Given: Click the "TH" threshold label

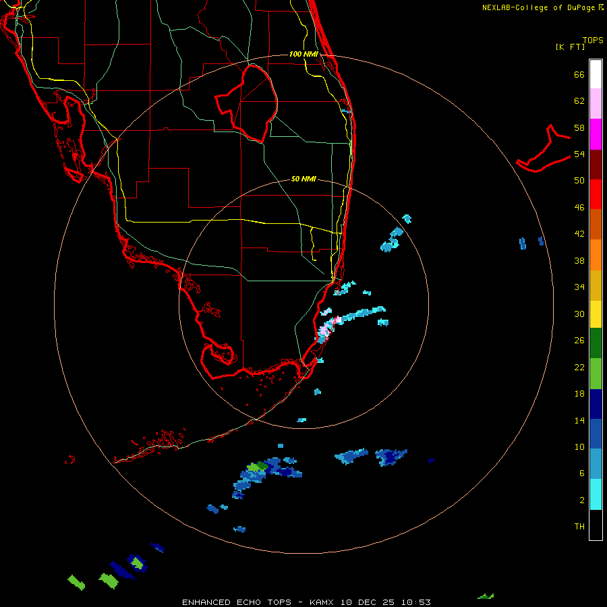Looking at the screenshot, I should tap(579, 527).
